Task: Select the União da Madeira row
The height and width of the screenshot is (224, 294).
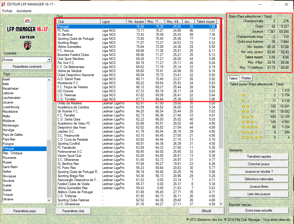Action: [137, 103]
